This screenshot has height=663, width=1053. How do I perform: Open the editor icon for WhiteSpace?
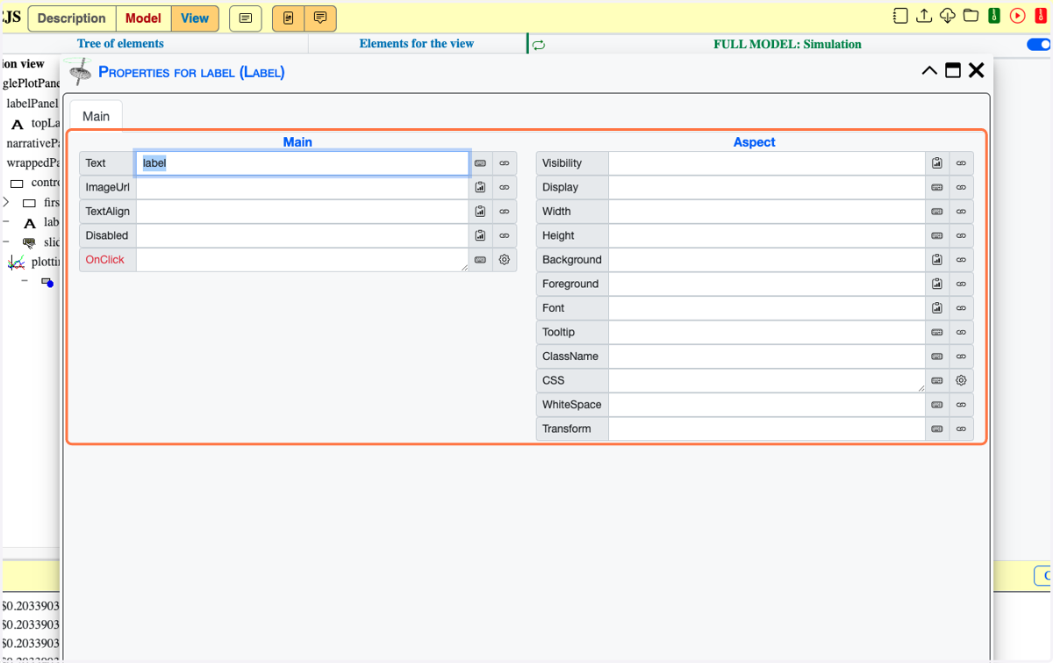point(937,405)
